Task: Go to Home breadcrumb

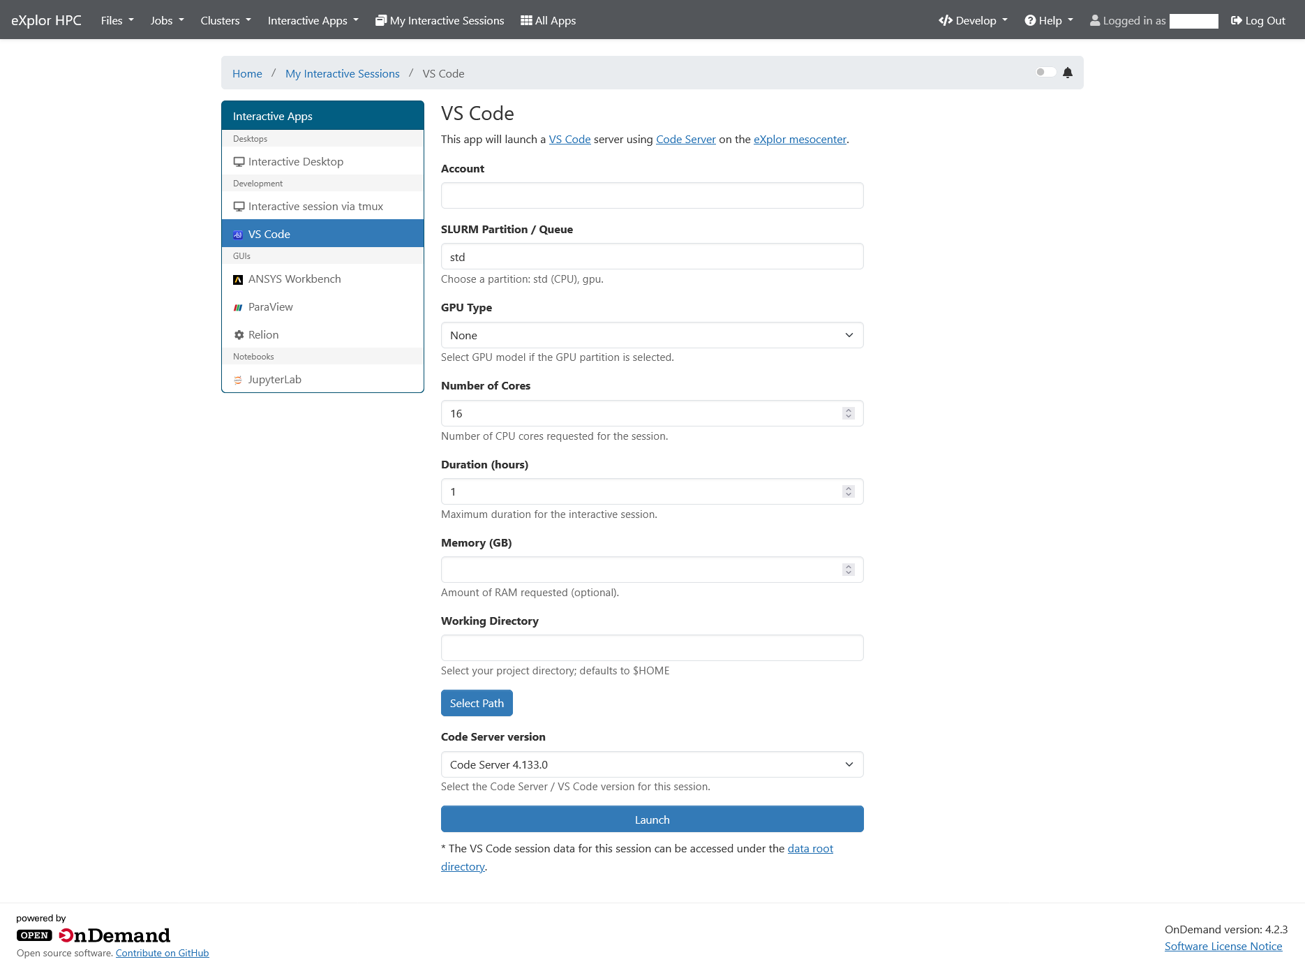Action: pyautogui.click(x=247, y=73)
